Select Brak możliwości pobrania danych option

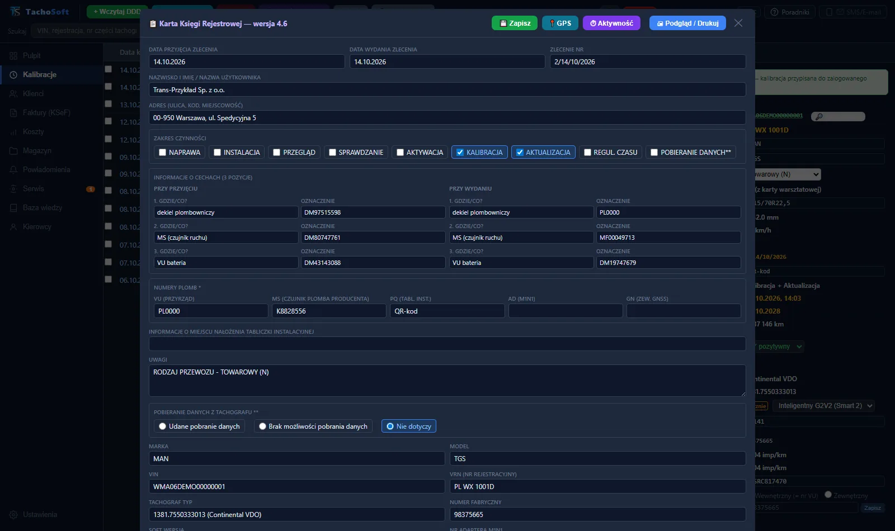click(x=262, y=426)
